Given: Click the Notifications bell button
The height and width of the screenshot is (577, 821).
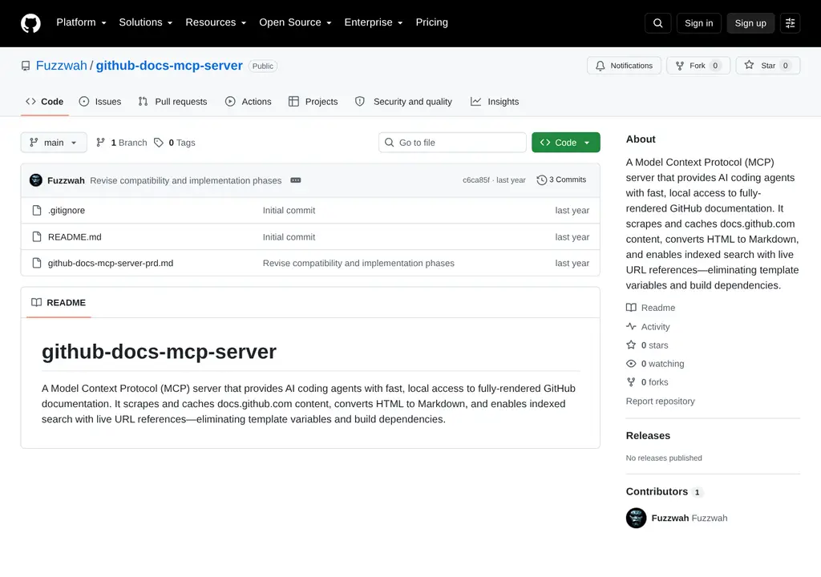Looking at the screenshot, I should coord(624,66).
